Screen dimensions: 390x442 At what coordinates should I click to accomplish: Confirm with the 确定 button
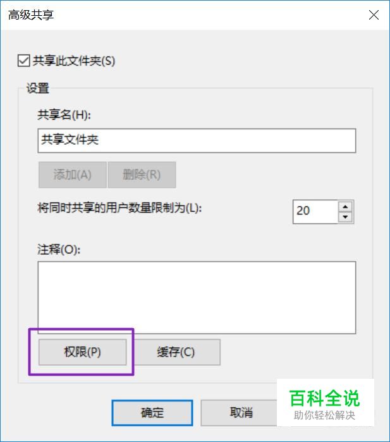pos(152,413)
